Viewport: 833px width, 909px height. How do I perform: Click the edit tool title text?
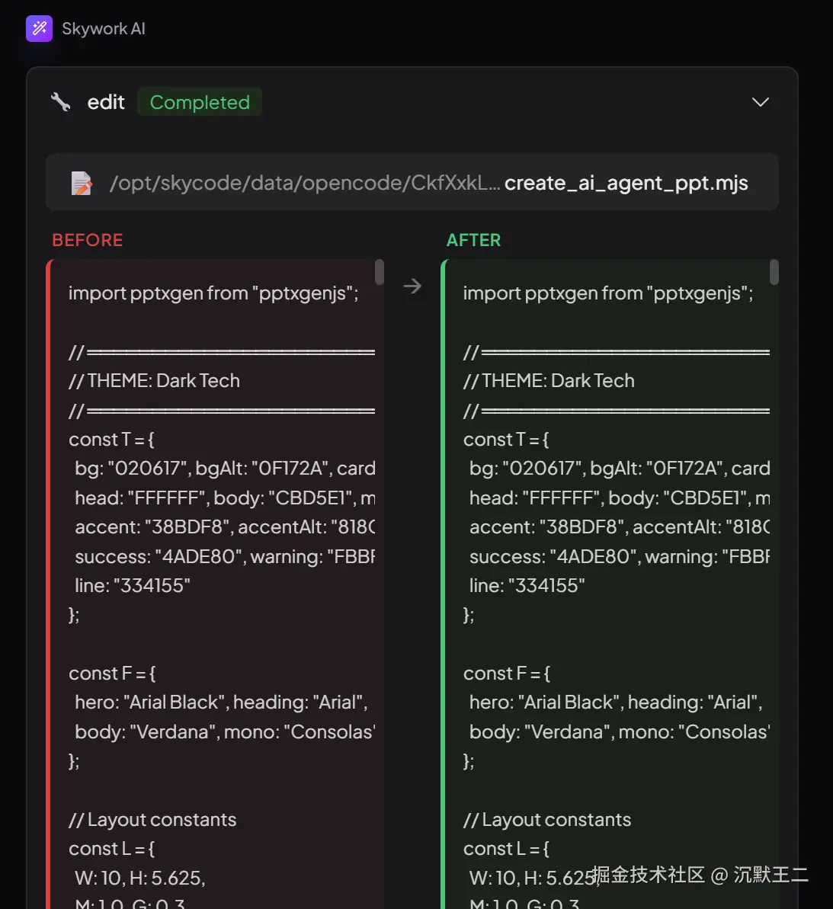[106, 102]
